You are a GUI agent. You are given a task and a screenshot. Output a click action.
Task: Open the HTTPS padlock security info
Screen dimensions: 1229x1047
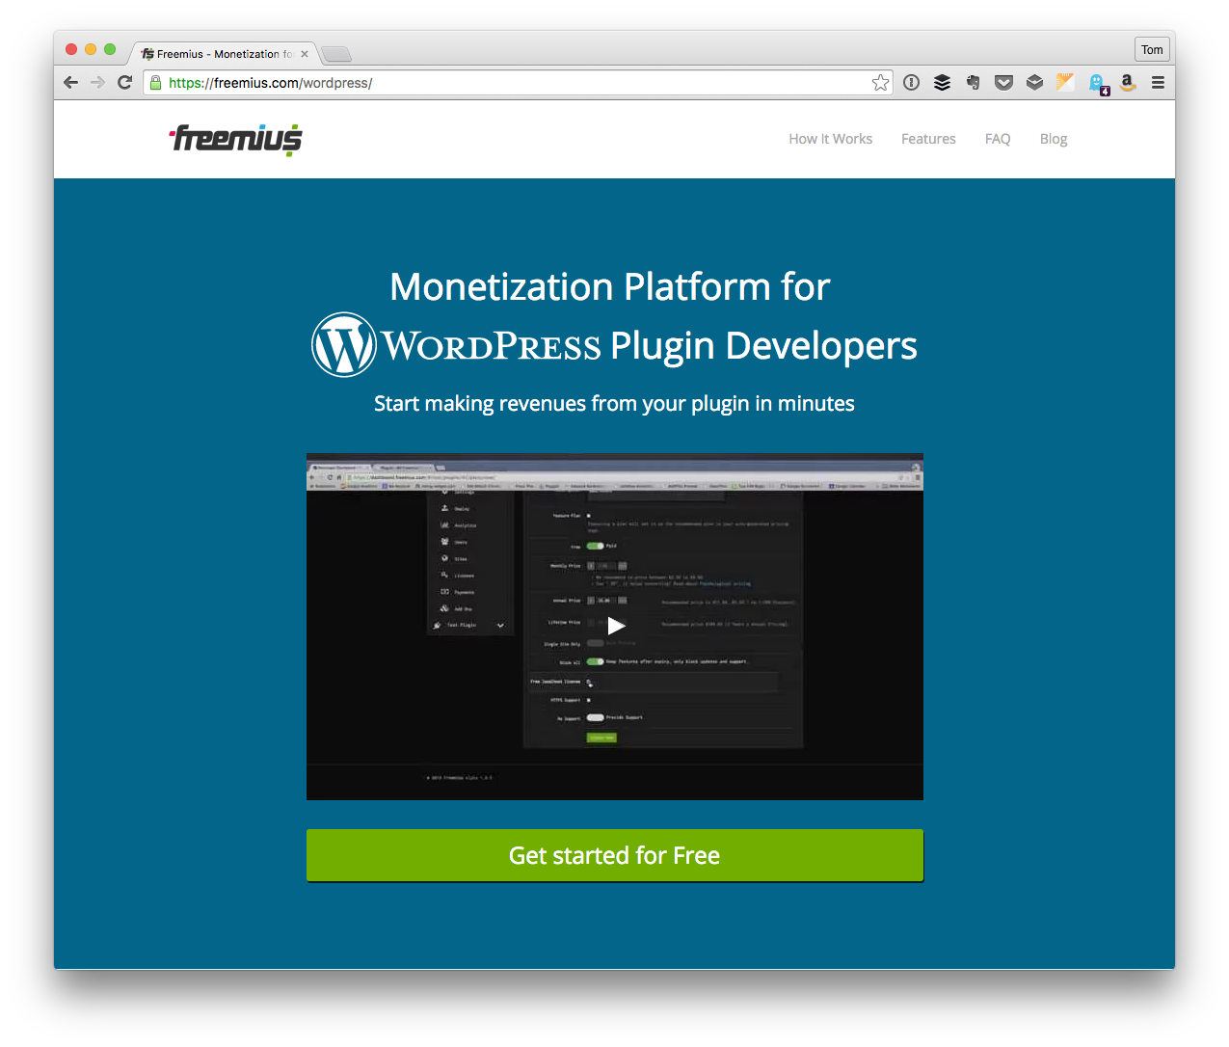tap(155, 82)
